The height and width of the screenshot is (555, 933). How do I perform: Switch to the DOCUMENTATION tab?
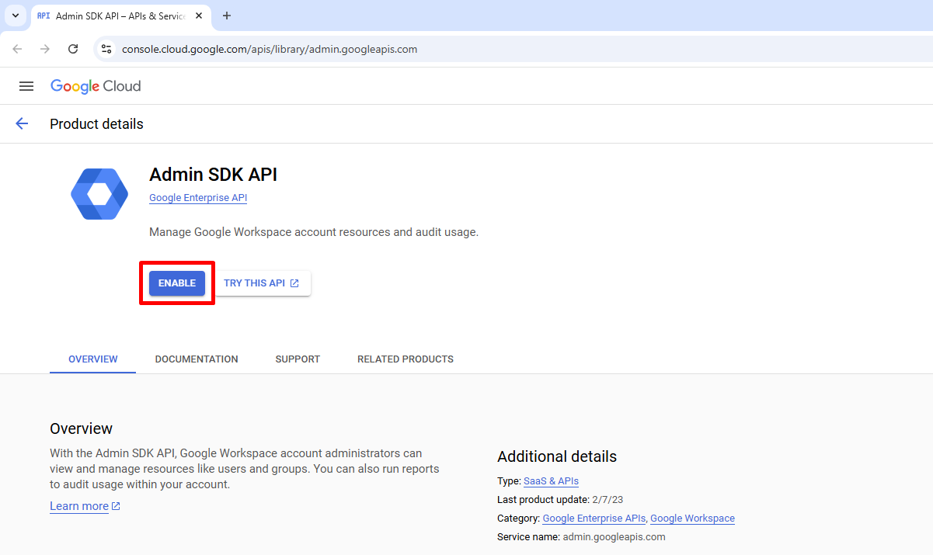click(x=197, y=359)
